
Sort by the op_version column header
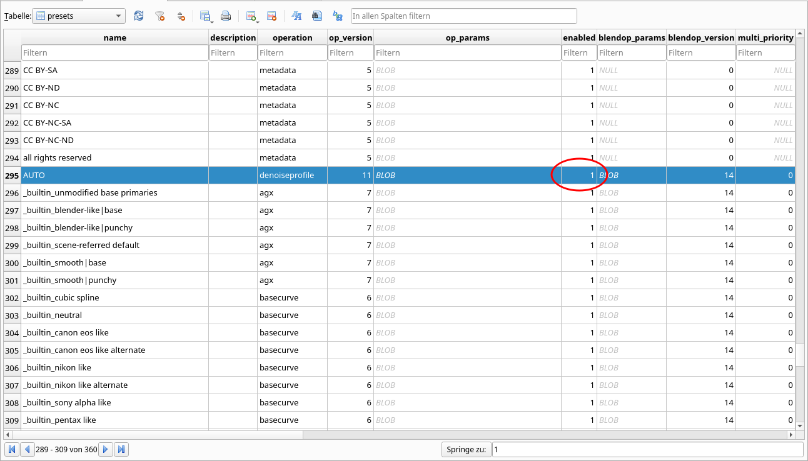[x=350, y=37]
